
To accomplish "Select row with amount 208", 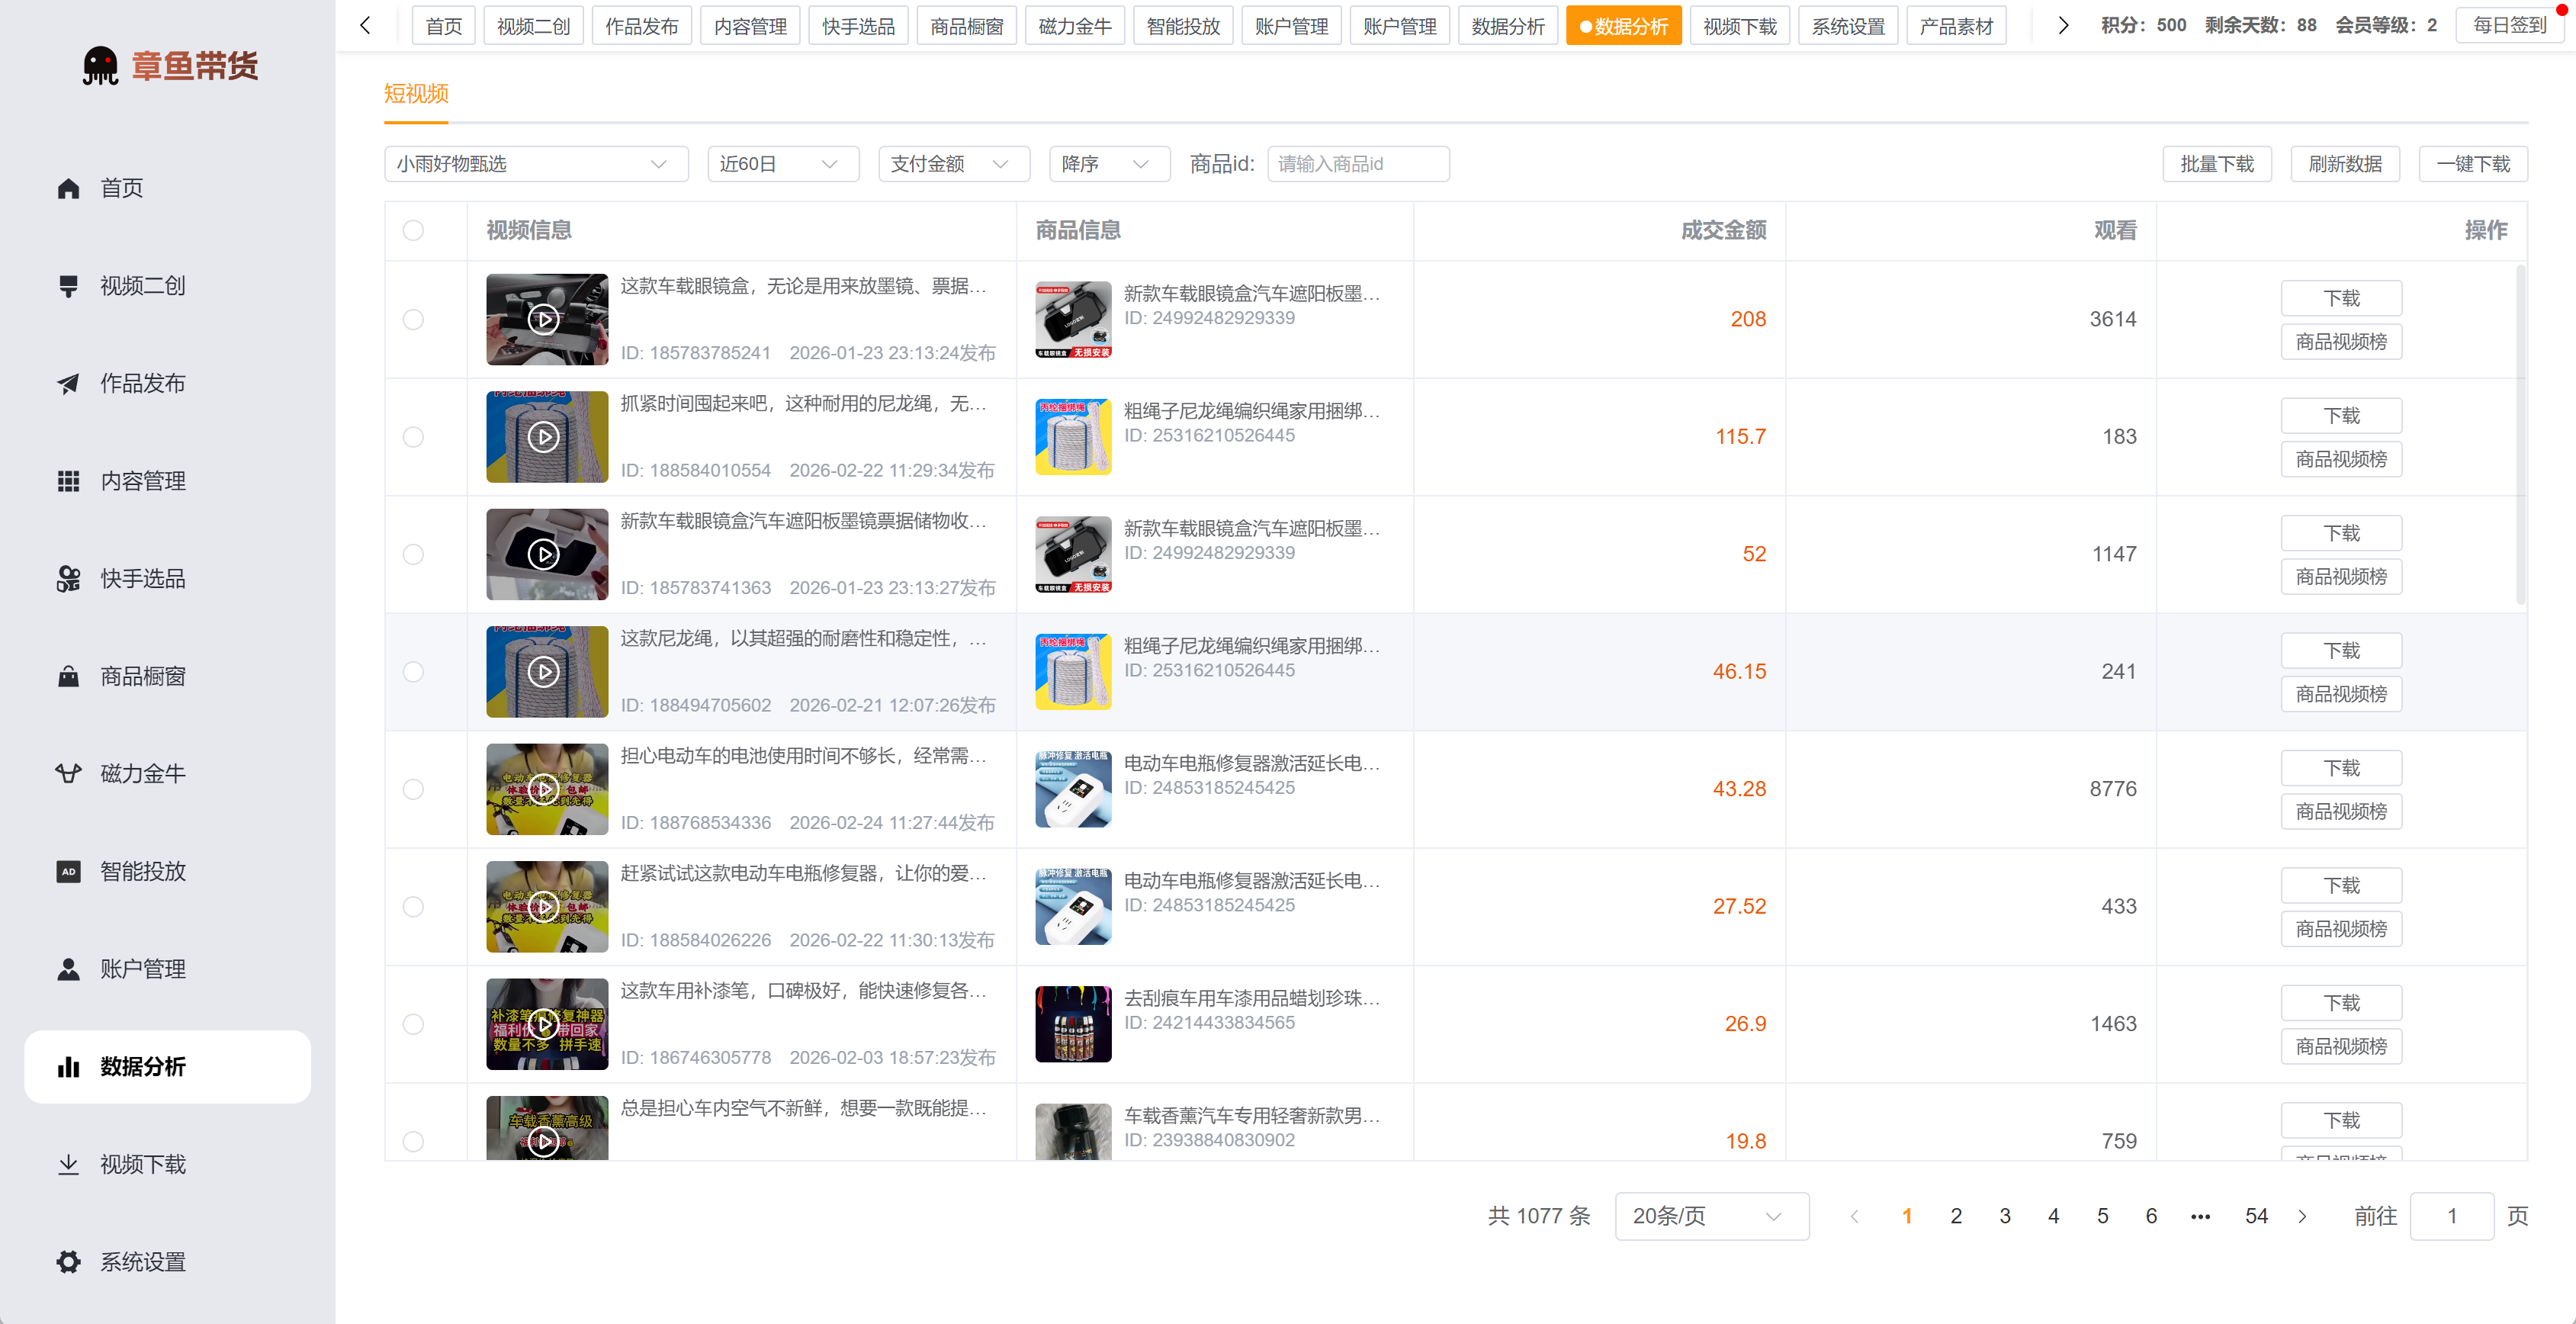I will [x=413, y=320].
